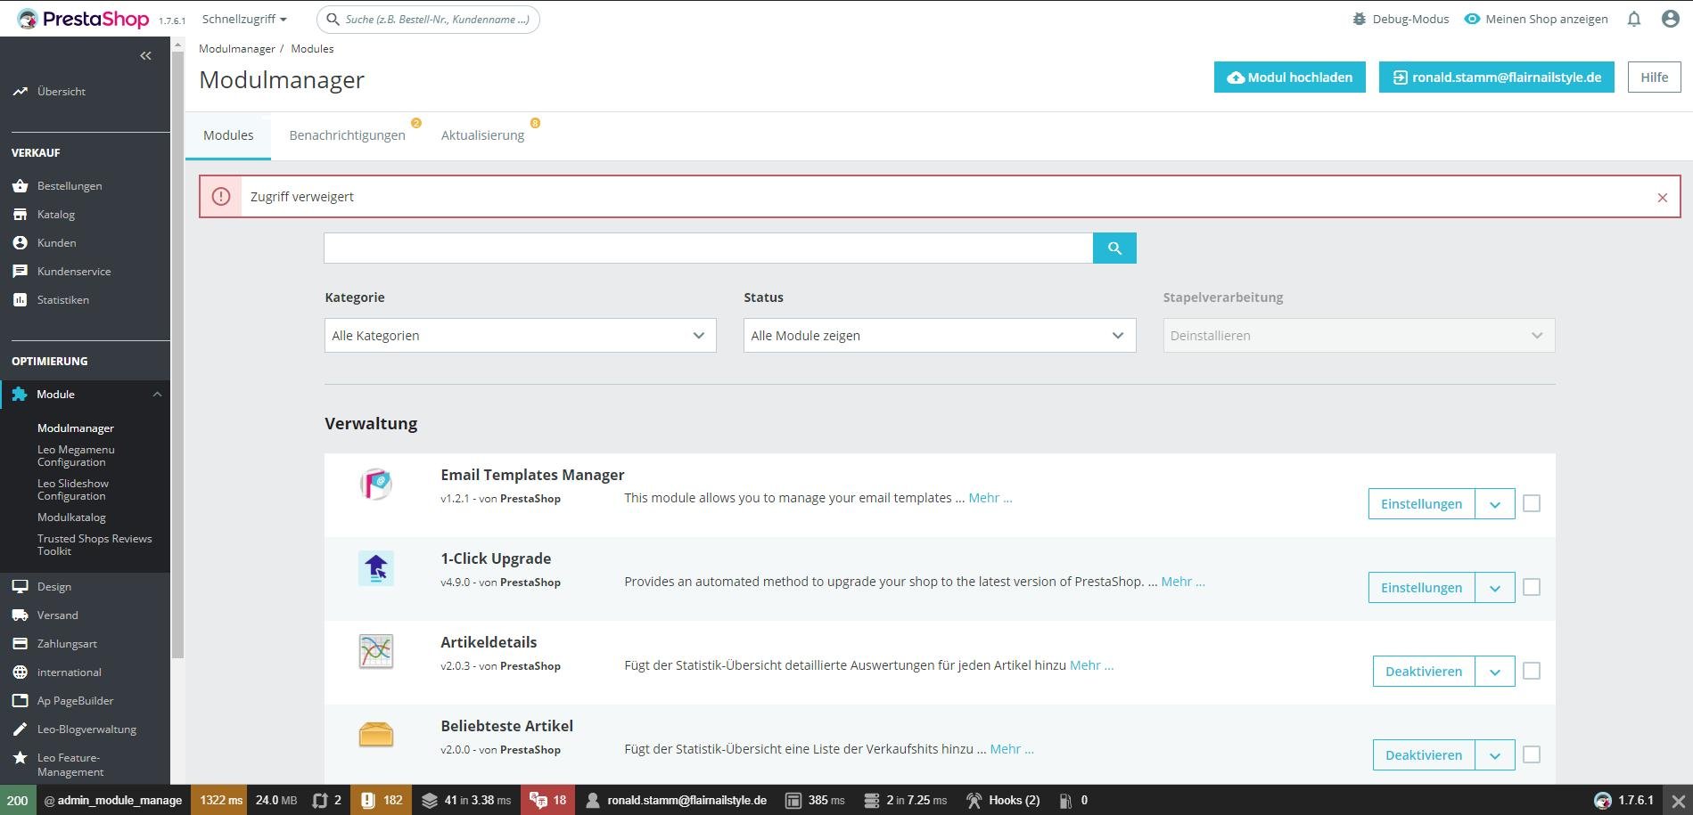
Task: Click the Statistiken bar chart icon
Action: [21, 300]
